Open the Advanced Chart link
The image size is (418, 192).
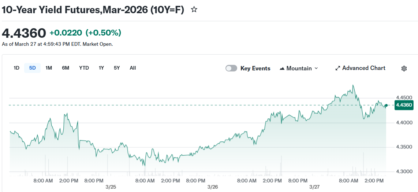tap(363, 68)
